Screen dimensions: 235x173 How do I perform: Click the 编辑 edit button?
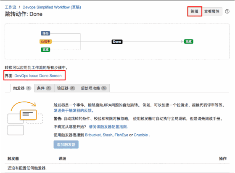pos(195,11)
